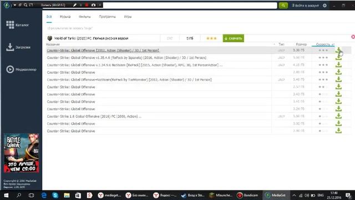
Task: Open the Counter-Strike v1.35.4.6 RePack title
Action: click(126, 58)
